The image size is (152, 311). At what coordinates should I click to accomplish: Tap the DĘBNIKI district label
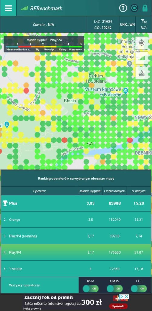pos(143,153)
